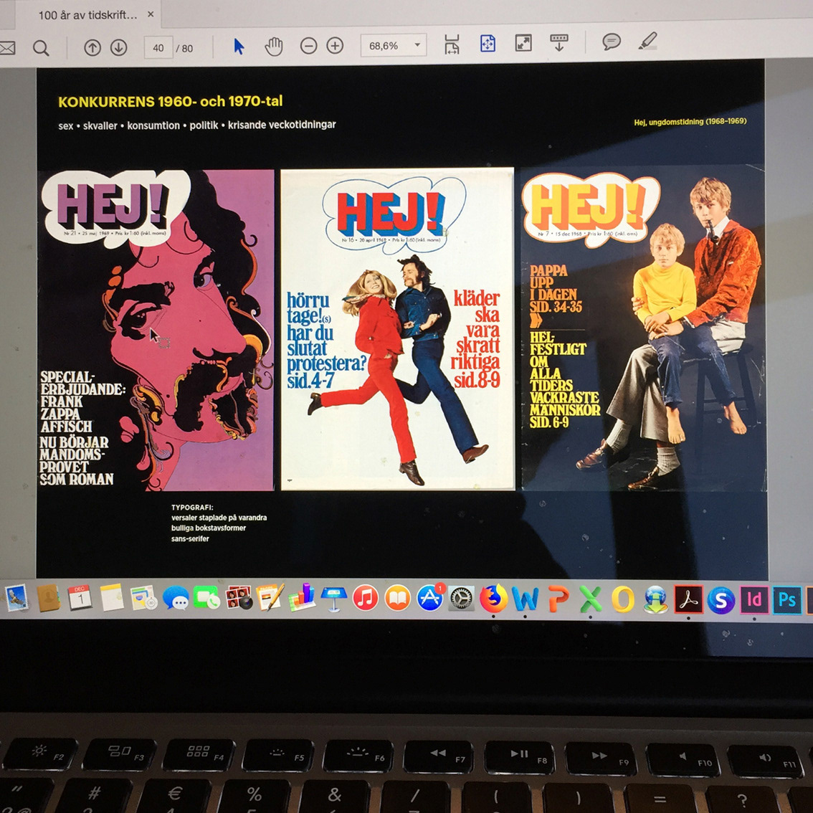The image size is (813, 813).
Task: Open Firefox in the dock
Action: tap(493, 599)
